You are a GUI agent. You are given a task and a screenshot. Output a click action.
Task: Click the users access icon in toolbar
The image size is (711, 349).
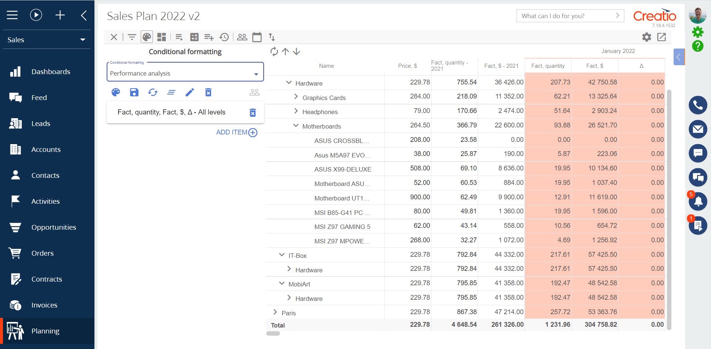242,37
